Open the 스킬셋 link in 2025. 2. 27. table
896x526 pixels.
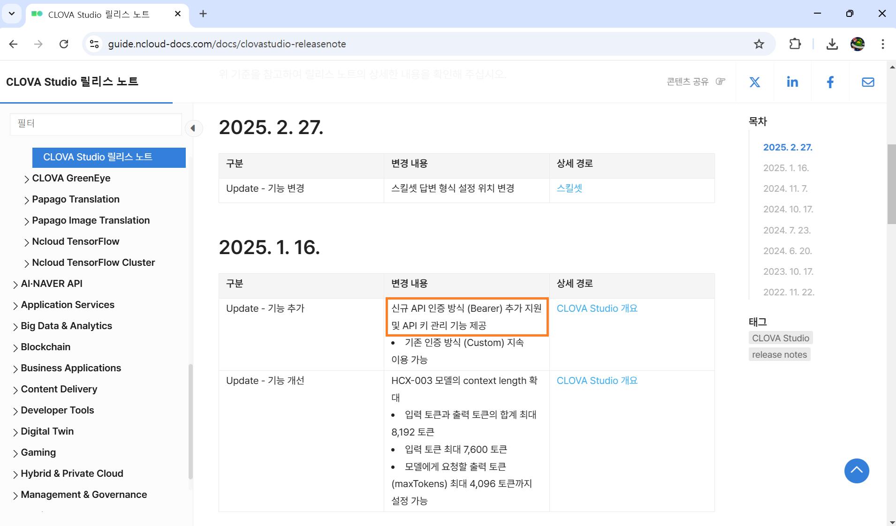[569, 188]
